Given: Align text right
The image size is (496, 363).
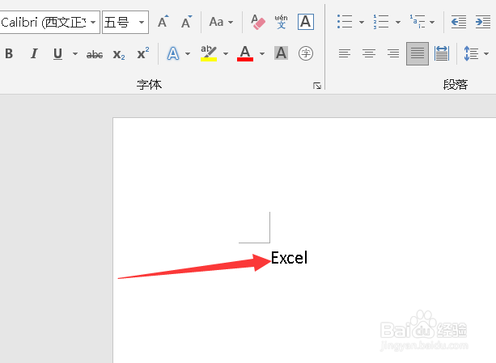Looking at the screenshot, I should (393, 53).
